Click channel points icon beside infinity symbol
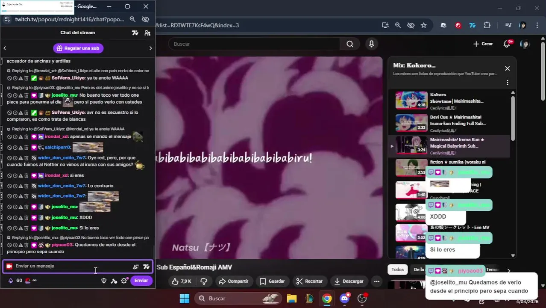Image resolution: width=546 pixels, height=308 pixels. click(28, 281)
